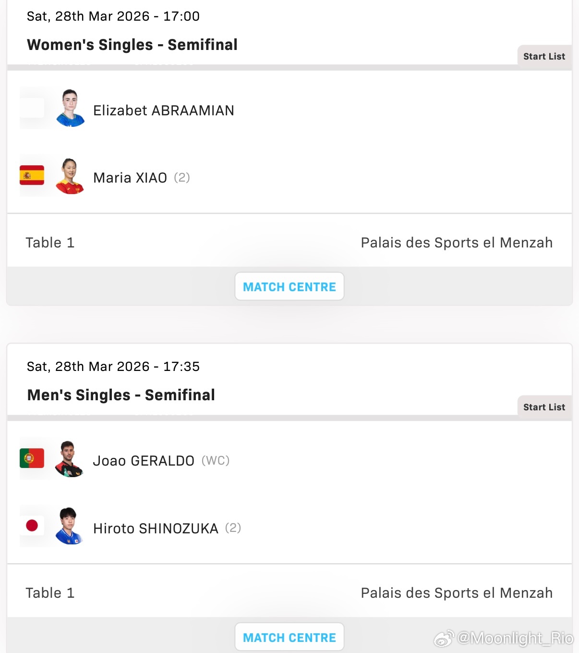This screenshot has width=579, height=653.
Task: Click Japan flag beside Hiroto Shinozuka
Action: pos(32,526)
